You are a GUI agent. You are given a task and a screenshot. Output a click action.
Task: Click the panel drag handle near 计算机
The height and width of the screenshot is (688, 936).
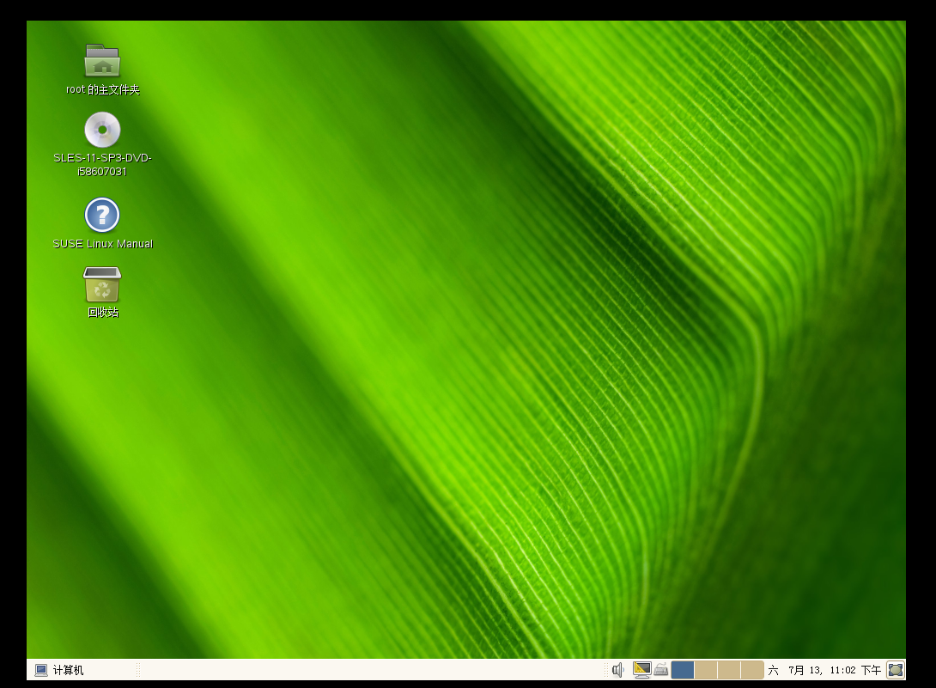click(137, 669)
